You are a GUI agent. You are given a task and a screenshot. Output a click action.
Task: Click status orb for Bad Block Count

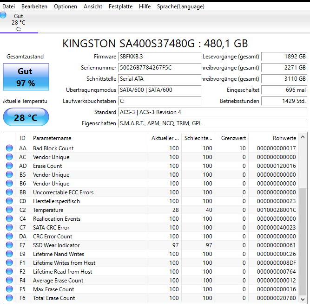click(9, 148)
